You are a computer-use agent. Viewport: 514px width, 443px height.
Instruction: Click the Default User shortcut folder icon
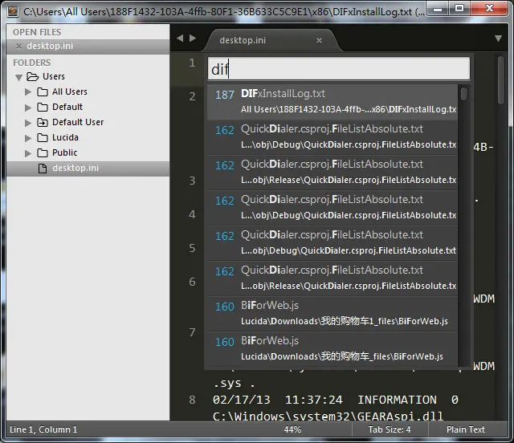click(x=43, y=123)
